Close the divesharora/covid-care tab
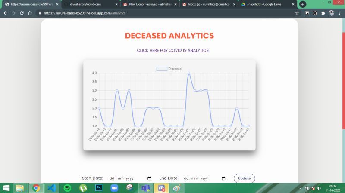 tap(116, 4)
